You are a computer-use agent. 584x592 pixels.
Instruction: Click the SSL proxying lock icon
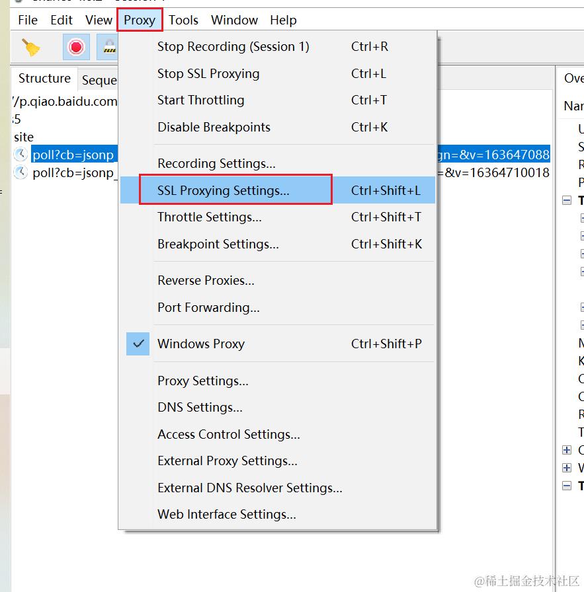(108, 47)
